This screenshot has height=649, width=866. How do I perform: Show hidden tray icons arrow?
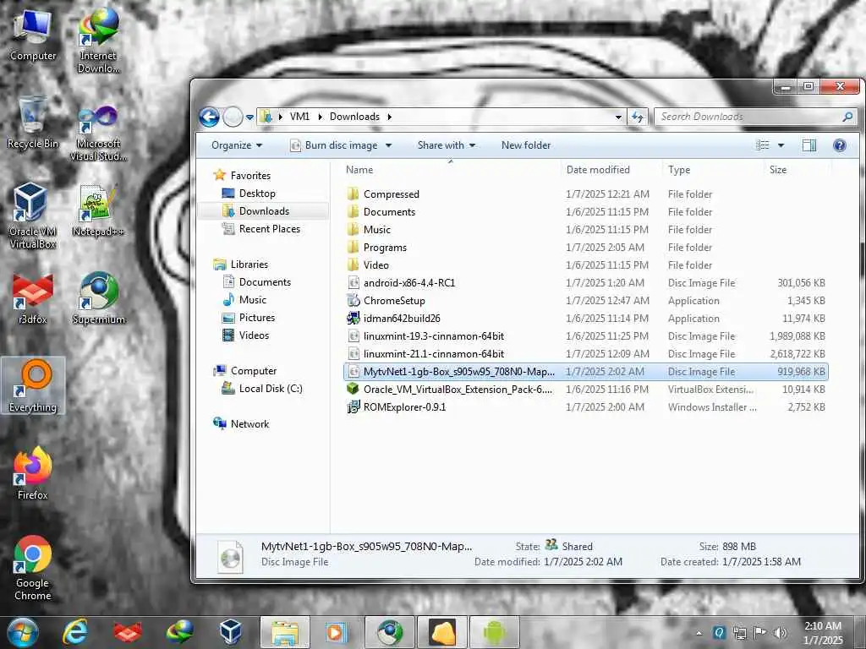pos(699,633)
